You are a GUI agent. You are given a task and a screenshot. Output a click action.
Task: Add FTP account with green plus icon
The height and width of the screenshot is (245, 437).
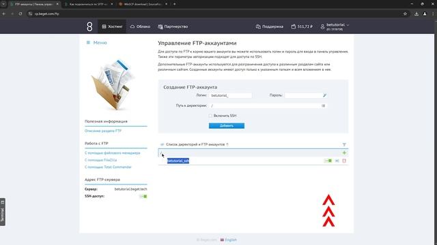click(x=344, y=152)
